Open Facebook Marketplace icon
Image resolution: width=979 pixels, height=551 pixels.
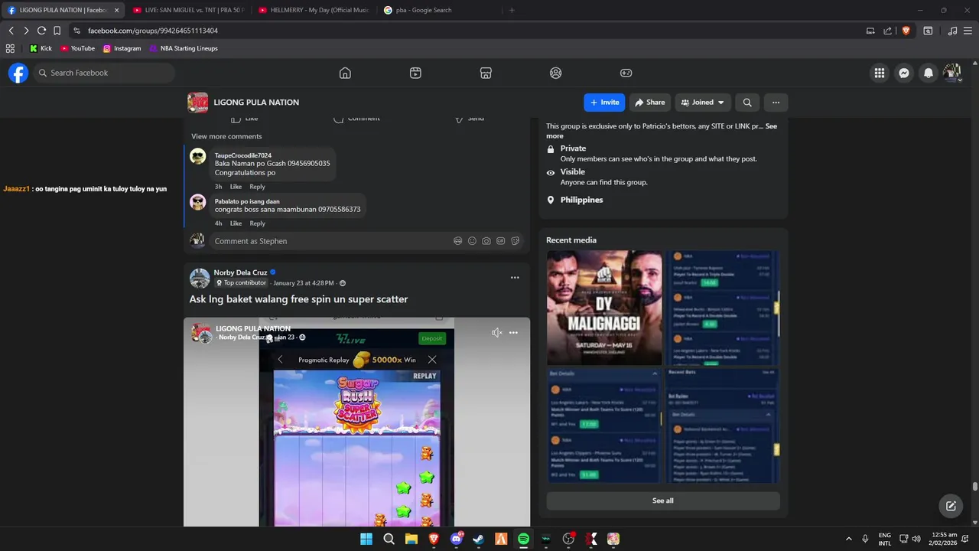point(486,73)
